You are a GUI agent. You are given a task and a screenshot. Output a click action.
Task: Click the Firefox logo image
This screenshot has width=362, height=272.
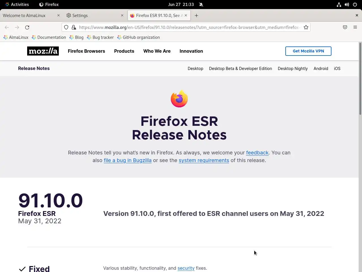coord(179,99)
